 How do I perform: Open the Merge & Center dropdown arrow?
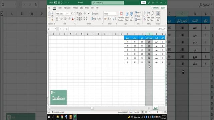click(x=102, y=19)
